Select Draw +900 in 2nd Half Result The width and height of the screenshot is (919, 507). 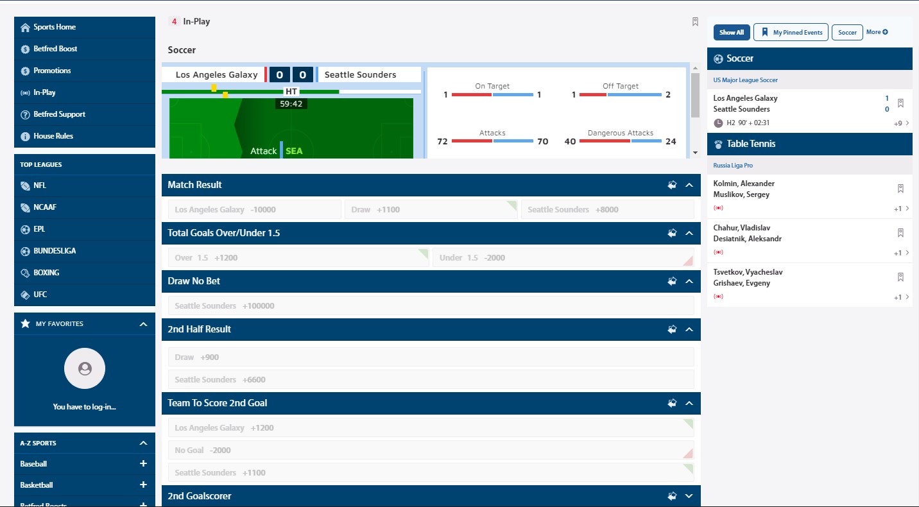[x=431, y=357]
